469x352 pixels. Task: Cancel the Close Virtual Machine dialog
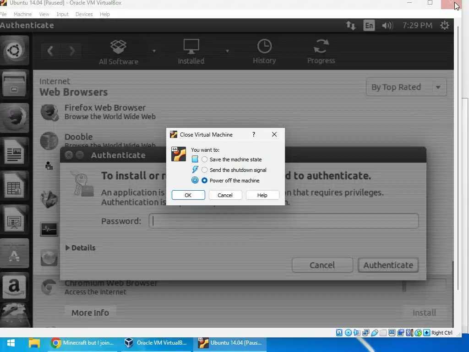[x=225, y=195]
